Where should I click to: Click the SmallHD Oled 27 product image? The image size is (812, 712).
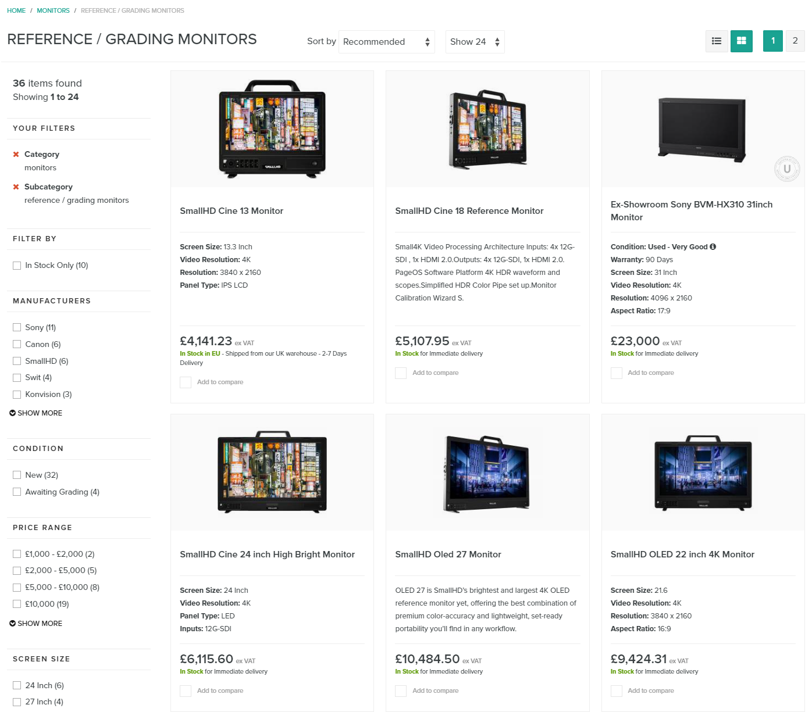click(x=487, y=474)
